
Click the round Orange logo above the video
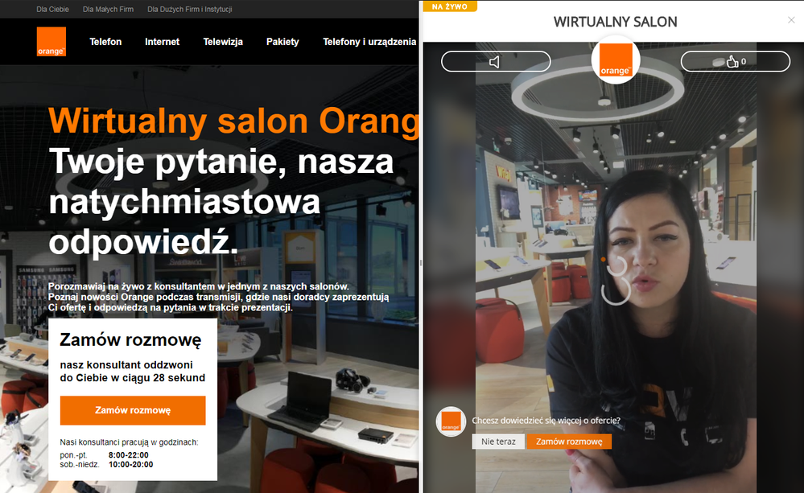(616, 60)
